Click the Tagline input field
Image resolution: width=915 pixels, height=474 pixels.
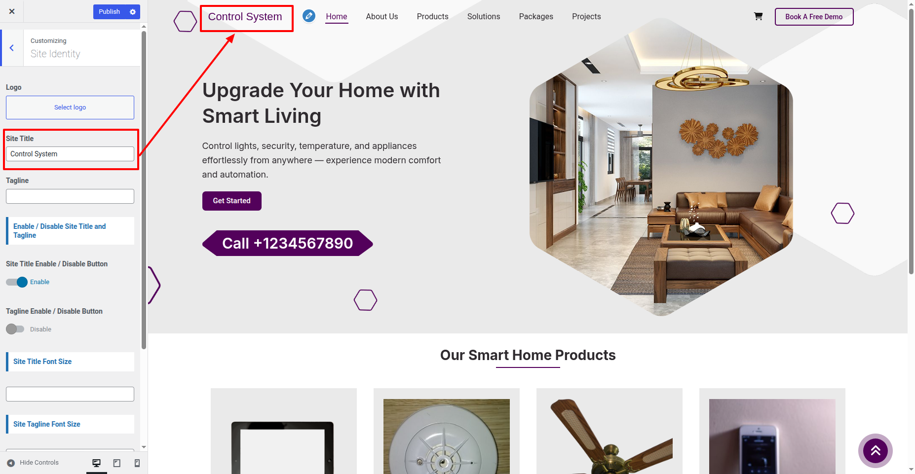tap(70, 196)
